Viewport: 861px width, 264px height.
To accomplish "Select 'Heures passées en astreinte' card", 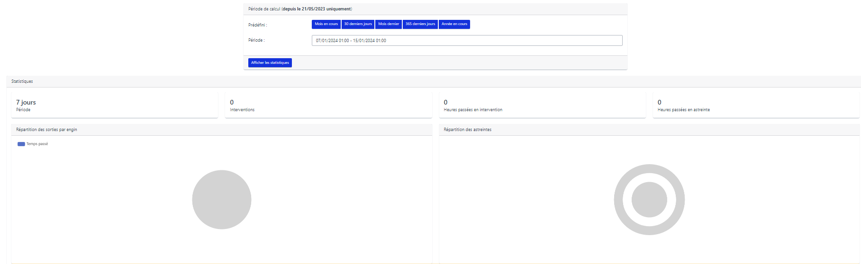I will (756, 105).
